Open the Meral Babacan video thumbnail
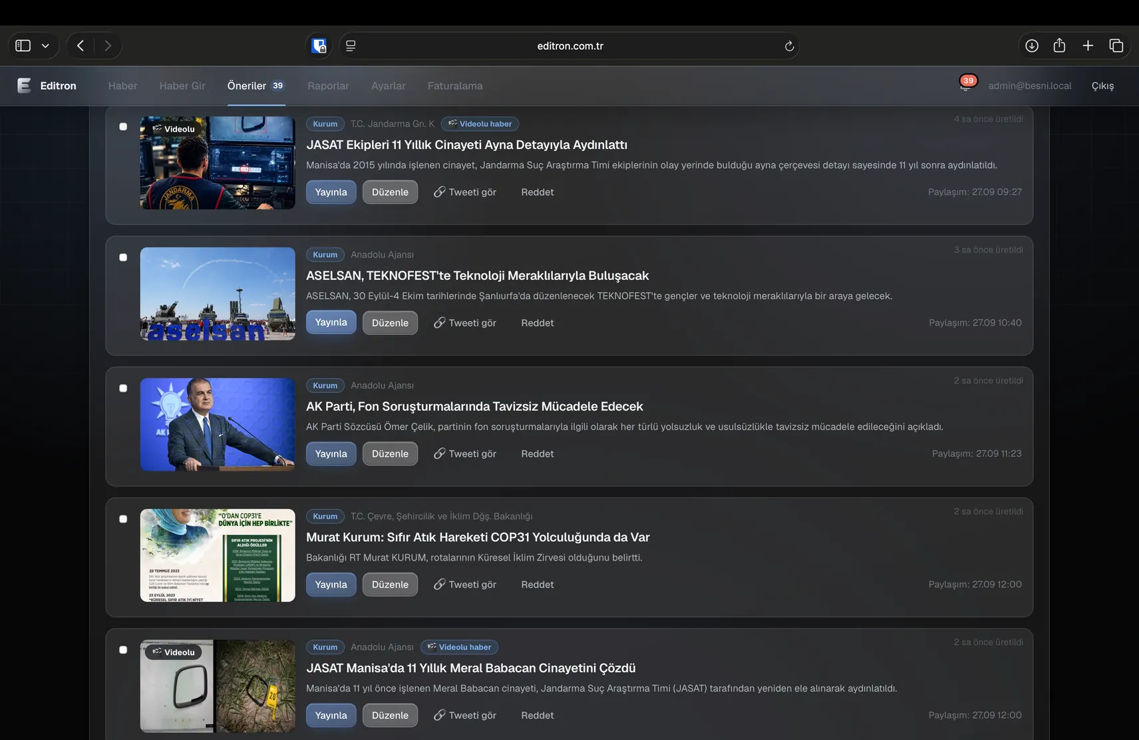Screen dimensions: 1139x740 pos(218,686)
